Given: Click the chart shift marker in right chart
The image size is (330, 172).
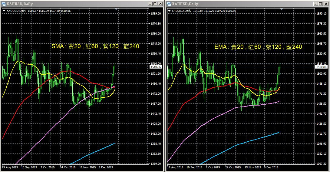Looking at the screenshot, I should [x=282, y=9].
